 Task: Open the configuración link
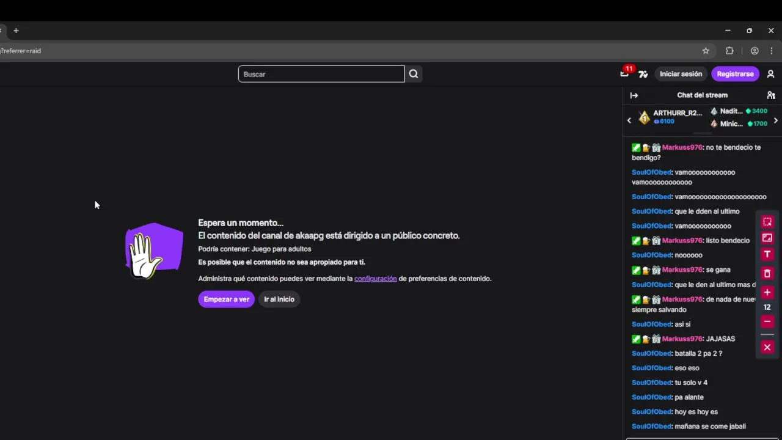click(375, 279)
